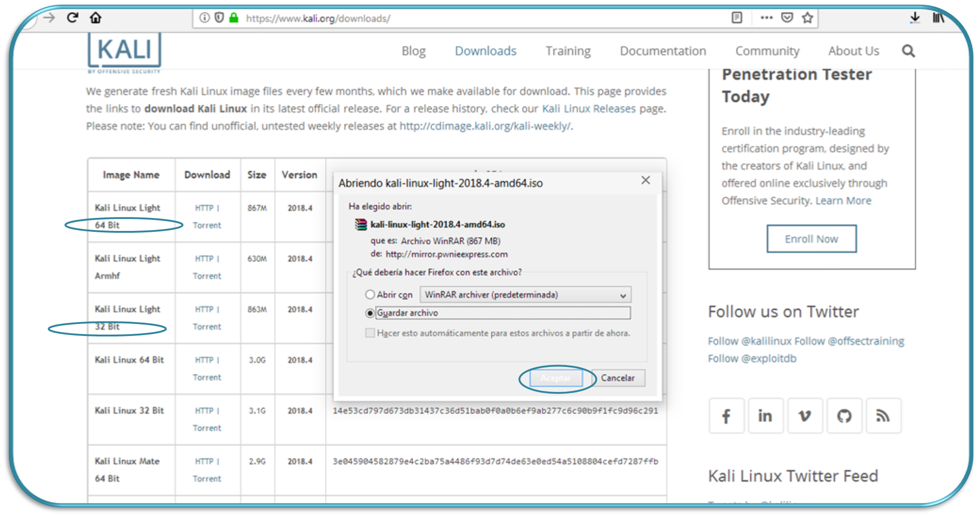Click the mirror.pwnieexpress.com source text

(x=447, y=254)
